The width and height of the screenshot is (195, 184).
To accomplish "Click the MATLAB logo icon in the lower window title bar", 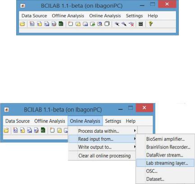I will pos(6,109).
